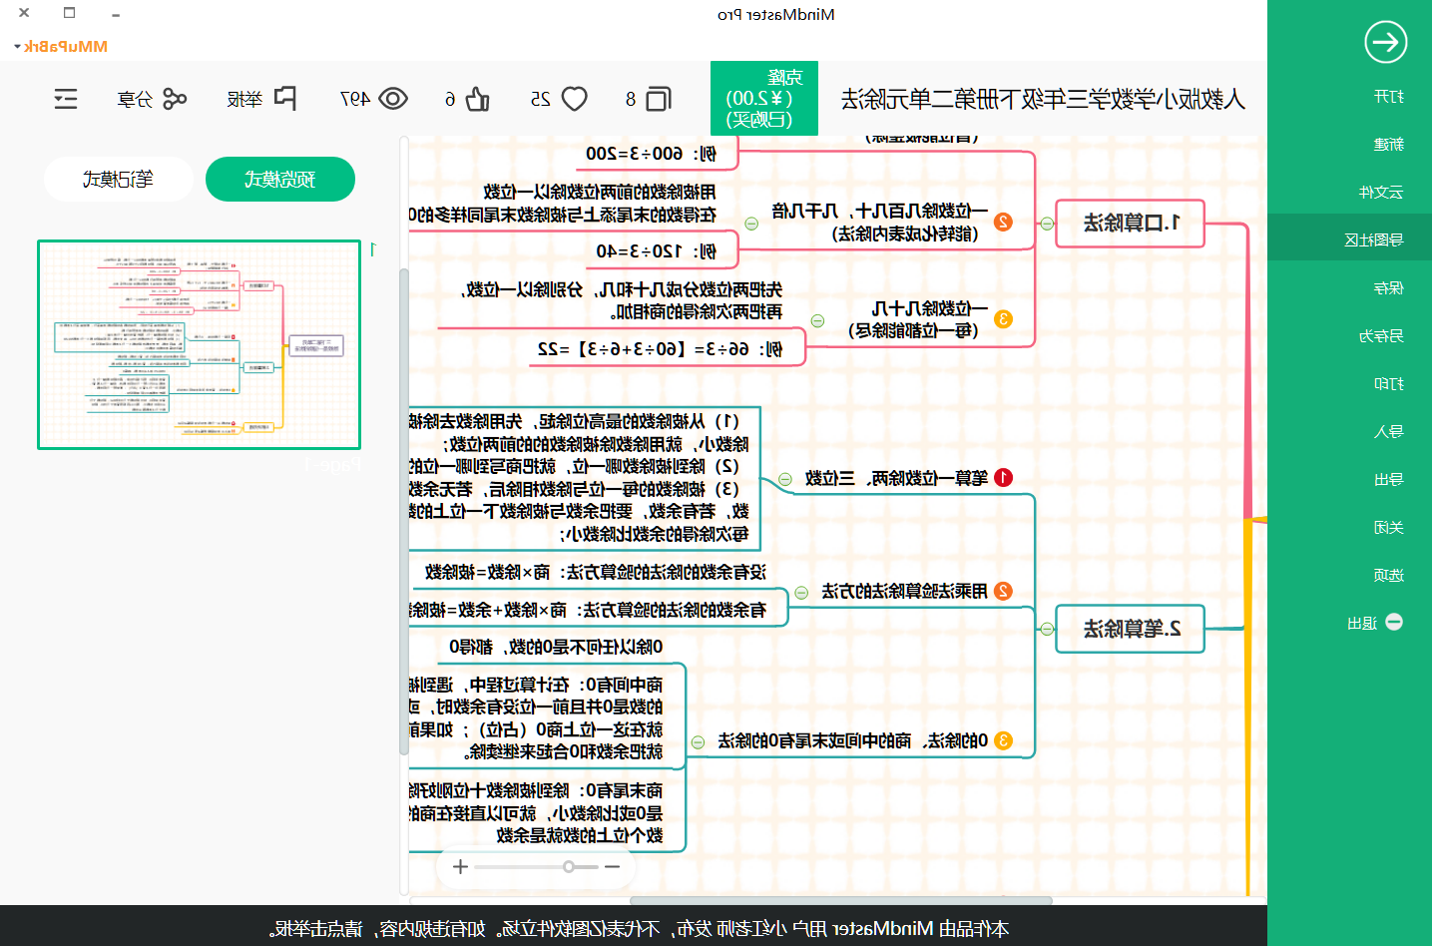
Task: Collapse the 用乘法验算除法的方法 node
Action: point(801,593)
